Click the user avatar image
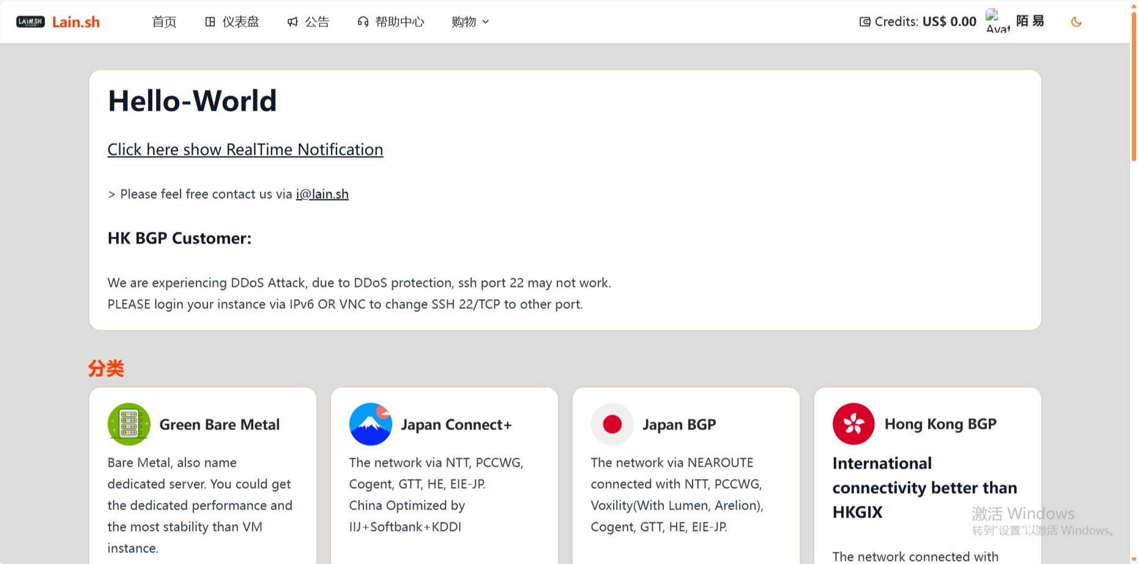The height and width of the screenshot is (564, 1138). (x=997, y=21)
